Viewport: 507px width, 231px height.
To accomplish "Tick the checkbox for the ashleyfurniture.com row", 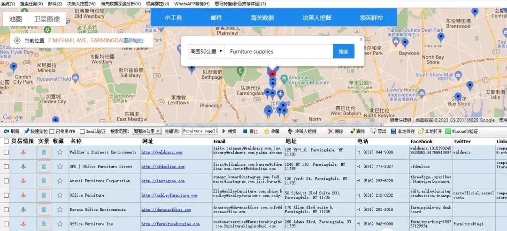I will [x=6, y=195].
